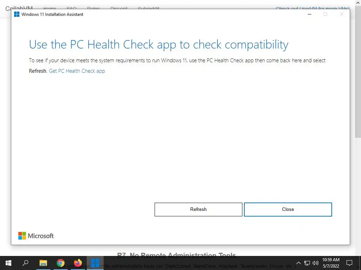361x270 pixels.
Task: Open network status tray icon
Action: 307,263
